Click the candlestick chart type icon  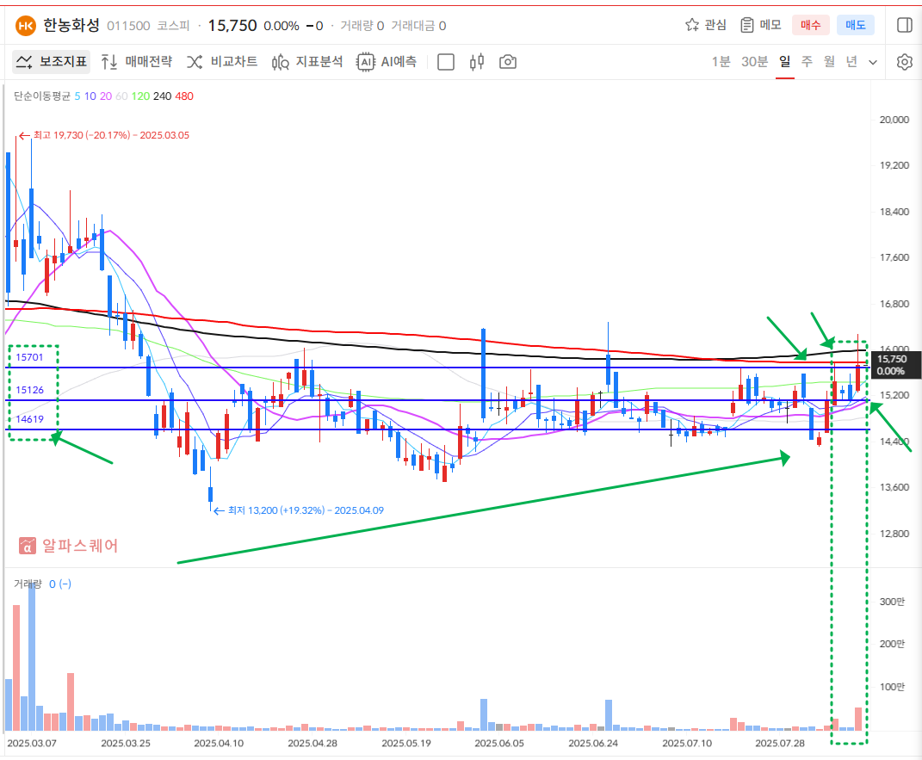pyautogui.click(x=477, y=62)
